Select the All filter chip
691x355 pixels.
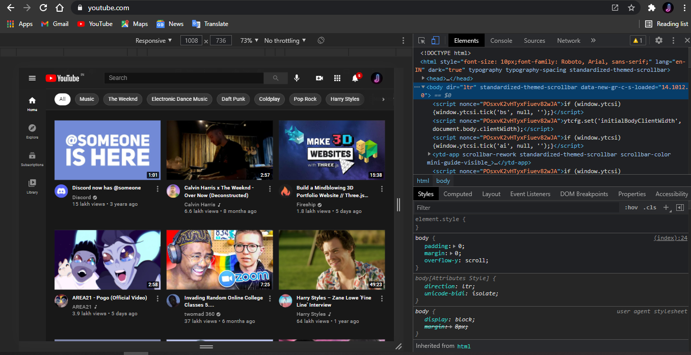click(62, 99)
